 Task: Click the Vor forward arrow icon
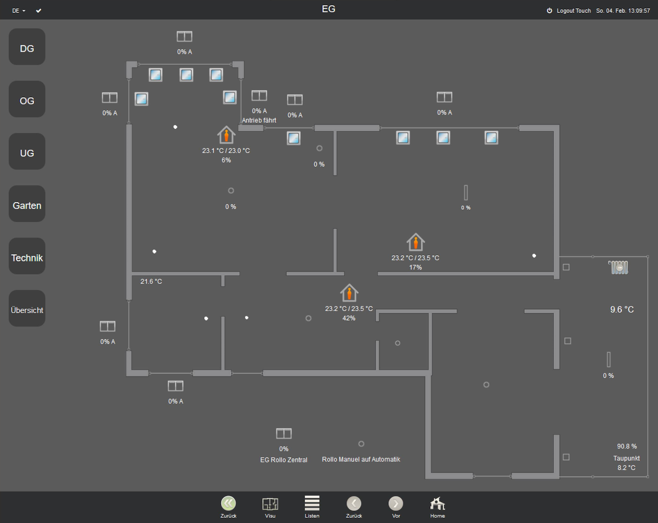click(x=395, y=503)
